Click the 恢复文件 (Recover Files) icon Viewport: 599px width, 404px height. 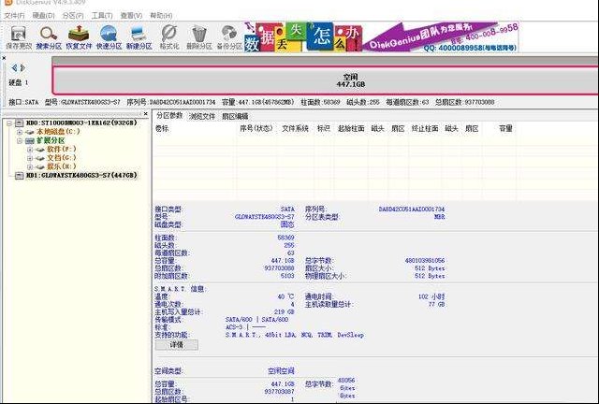pos(79,34)
